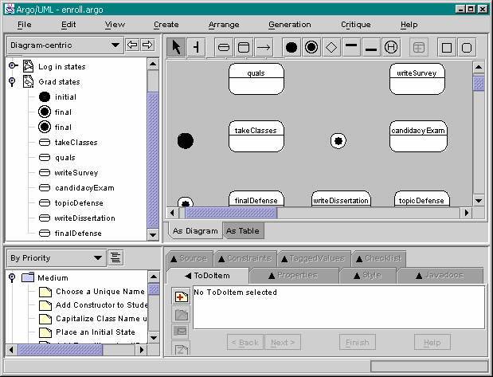Select the arrow pointer tool
The image size is (493, 377).
[176, 48]
